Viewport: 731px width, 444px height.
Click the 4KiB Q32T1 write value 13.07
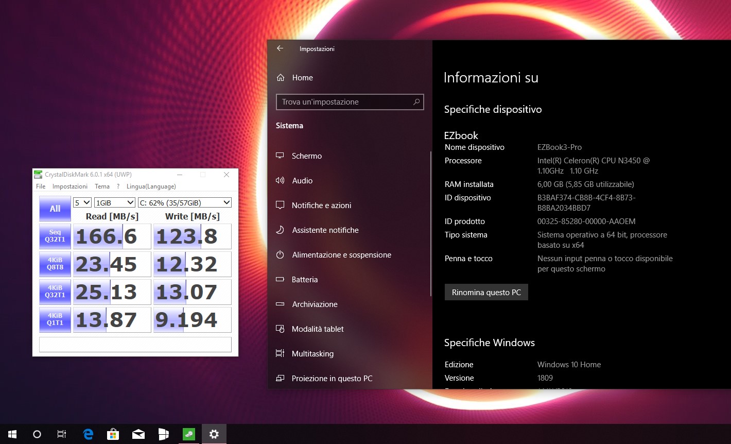tap(193, 292)
